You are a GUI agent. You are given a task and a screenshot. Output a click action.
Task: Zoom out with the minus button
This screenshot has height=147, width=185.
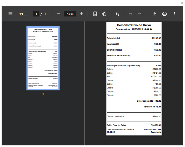coord(58,14)
